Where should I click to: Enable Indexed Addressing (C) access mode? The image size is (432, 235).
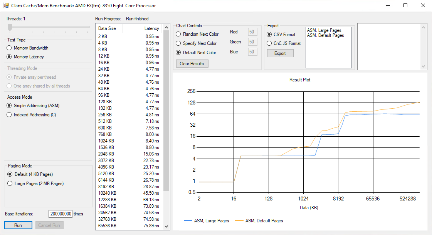tap(8, 114)
